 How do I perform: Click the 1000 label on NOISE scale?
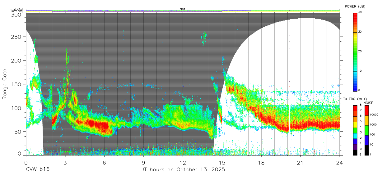373,125
